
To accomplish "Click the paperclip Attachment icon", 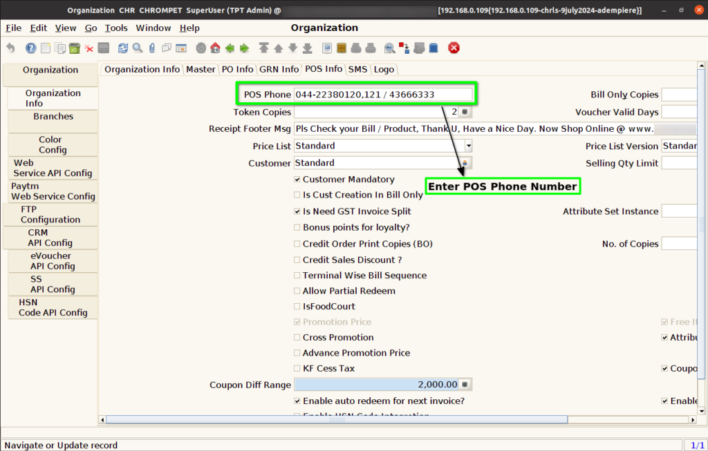I will 152,48.
